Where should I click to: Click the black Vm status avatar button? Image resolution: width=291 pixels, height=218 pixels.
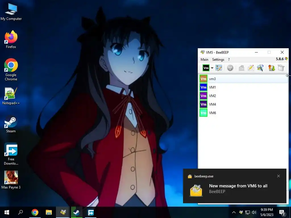pyautogui.click(x=206, y=68)
